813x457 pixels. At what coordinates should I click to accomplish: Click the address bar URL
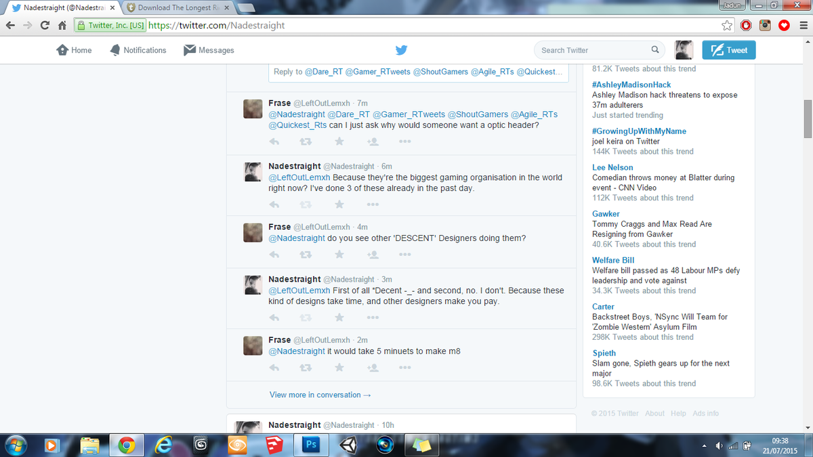point(217,26)
